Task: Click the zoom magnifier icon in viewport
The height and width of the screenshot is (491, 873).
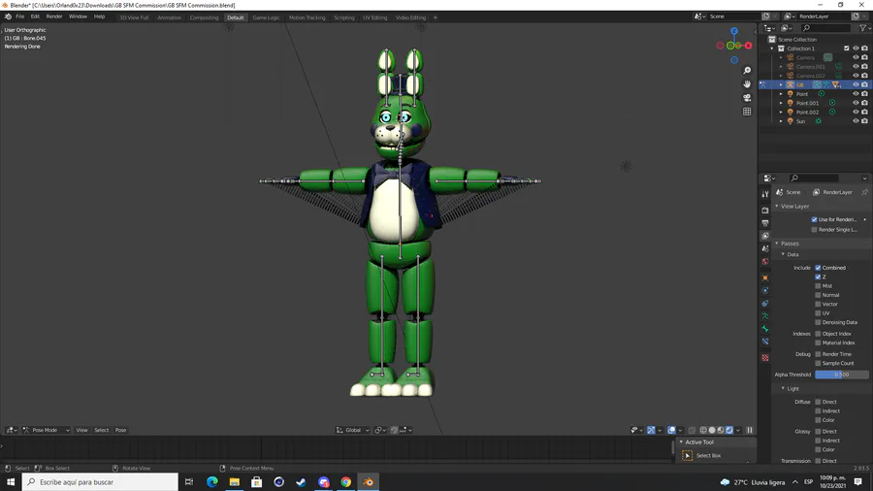Action: point(747,71)
